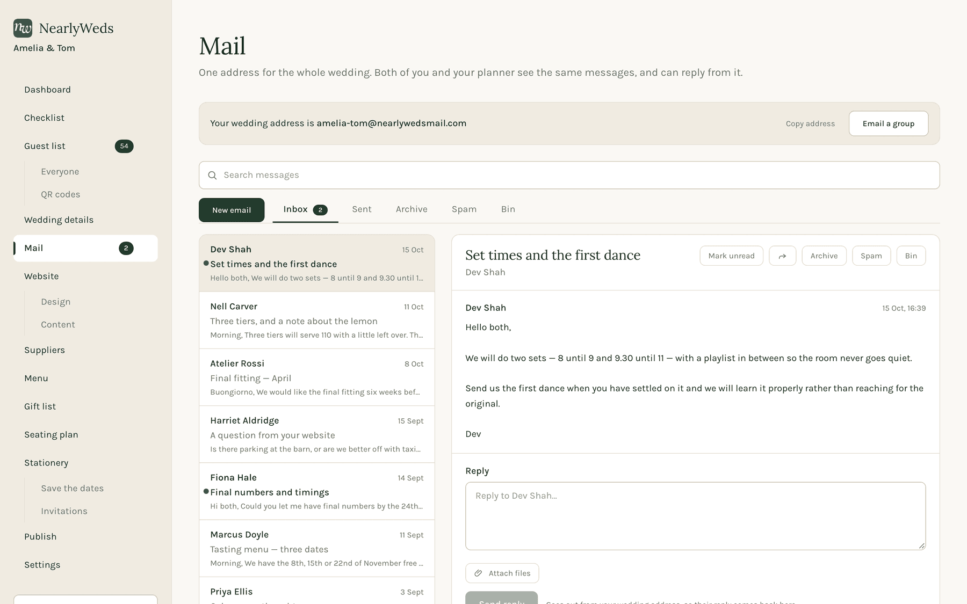Image resolution: width=967 pixels, height=604 pixels.
Task: Open Priya Ellis message
Action: pos(317,591)
